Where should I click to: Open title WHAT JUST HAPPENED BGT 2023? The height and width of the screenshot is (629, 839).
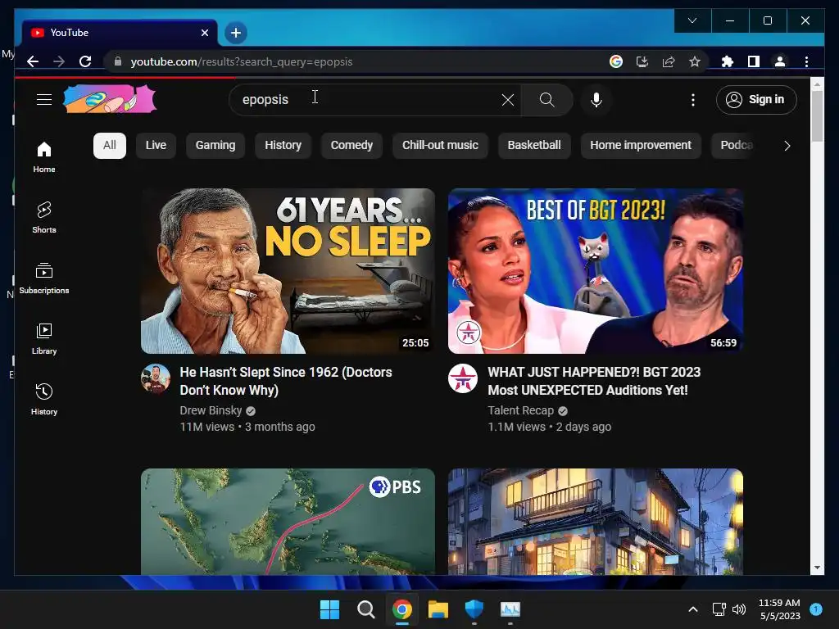click(x=594, y=381)
